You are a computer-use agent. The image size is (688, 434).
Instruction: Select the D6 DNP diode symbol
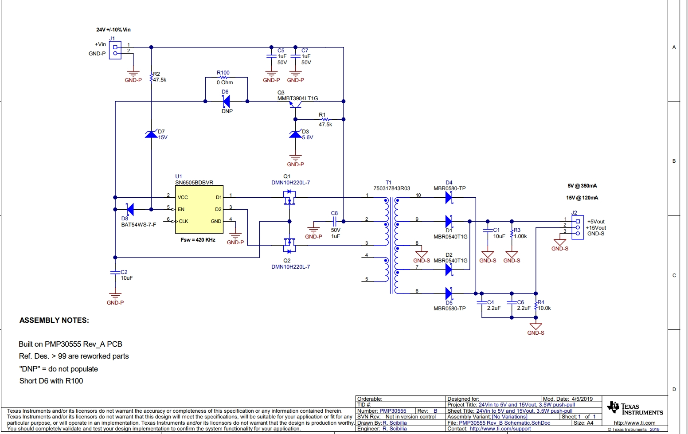click(226, 102)
